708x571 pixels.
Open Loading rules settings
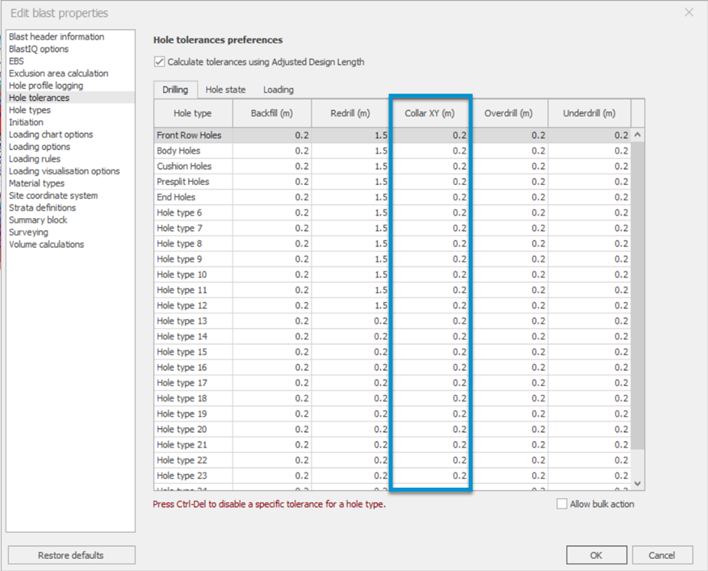point(70,158)
